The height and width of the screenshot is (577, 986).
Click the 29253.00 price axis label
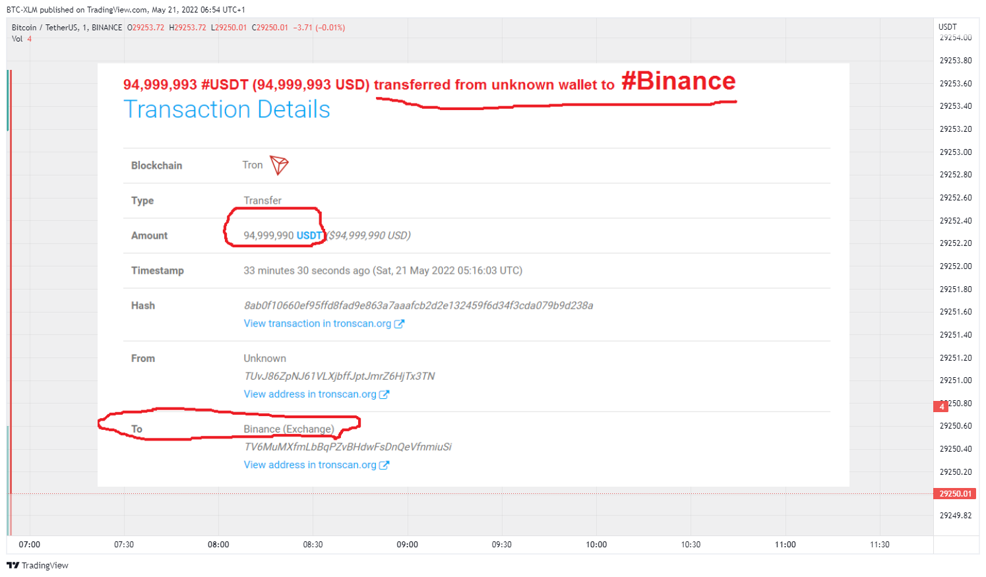(956, 152)
